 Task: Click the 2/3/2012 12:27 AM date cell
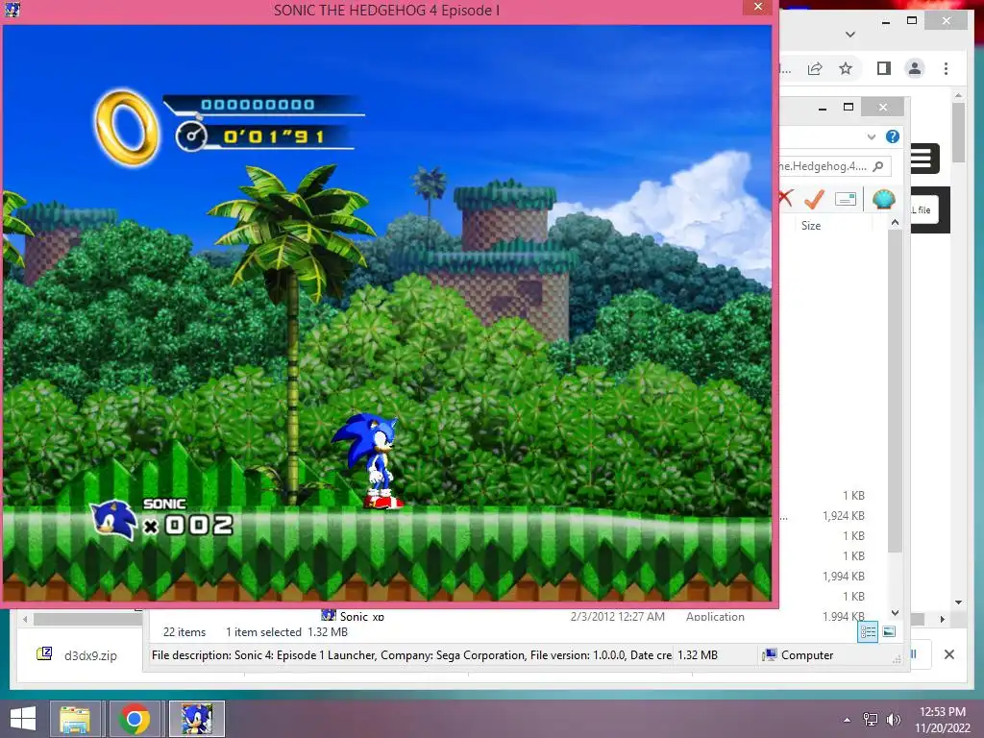coord(617,616)
